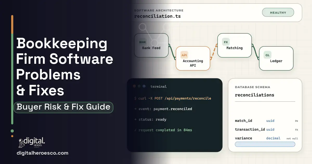Click the status: ready line
The width and height of the screenshot is (312, 164).
[x=150, y=119]
